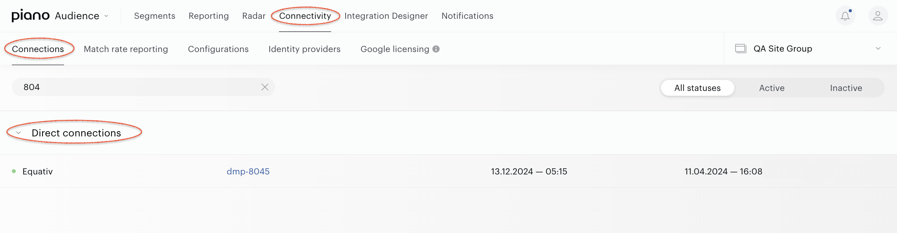The image size is (897, 233).
Task: Click the Piano logo
Action: click(x=30, y=16)
